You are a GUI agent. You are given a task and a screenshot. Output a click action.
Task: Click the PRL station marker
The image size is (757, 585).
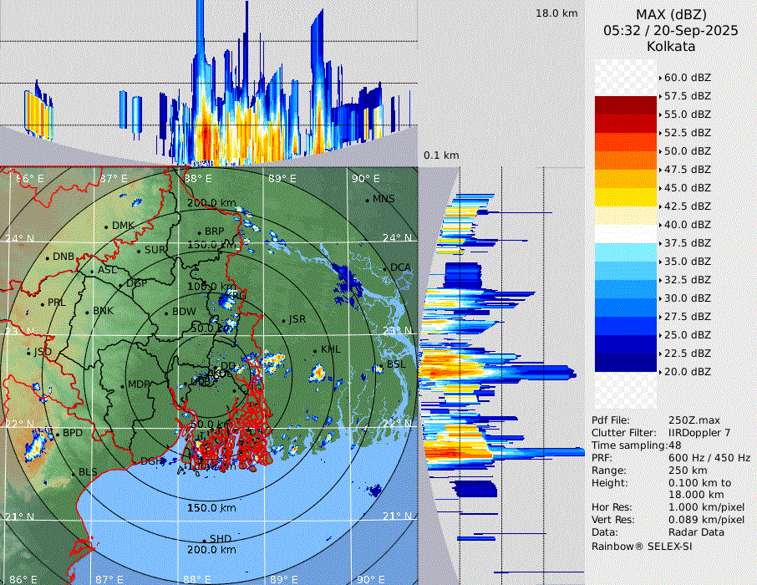pos(43,303)
